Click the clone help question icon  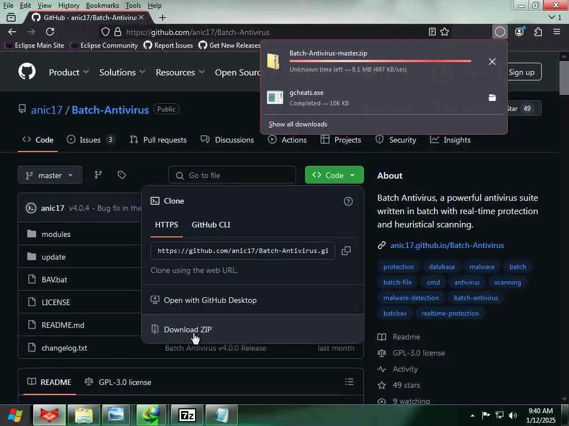coord(348,201)
